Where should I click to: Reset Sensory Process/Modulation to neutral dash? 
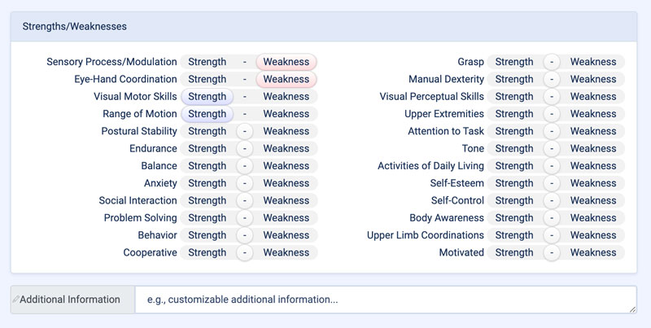pos(245,62)
